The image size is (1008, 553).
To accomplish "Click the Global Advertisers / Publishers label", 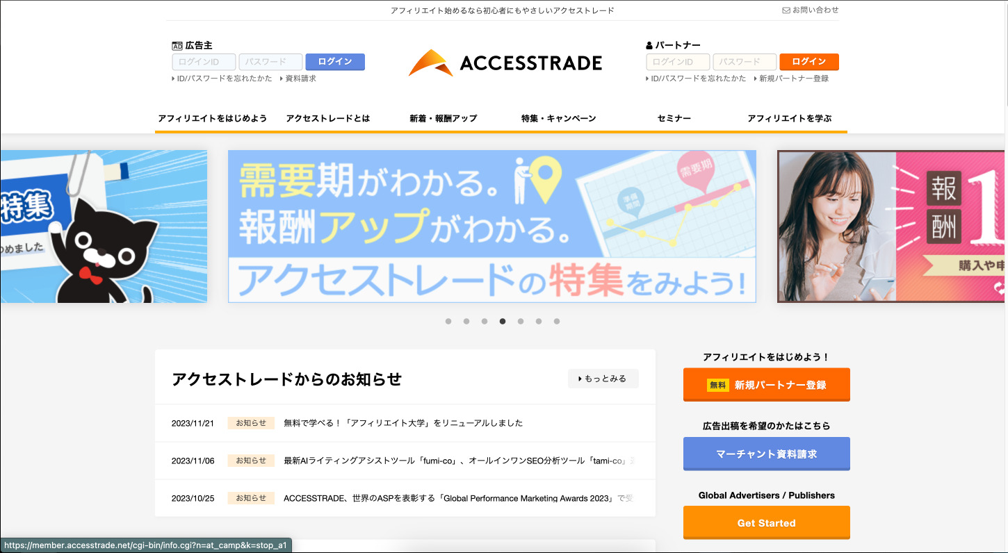I will point(766,495).
